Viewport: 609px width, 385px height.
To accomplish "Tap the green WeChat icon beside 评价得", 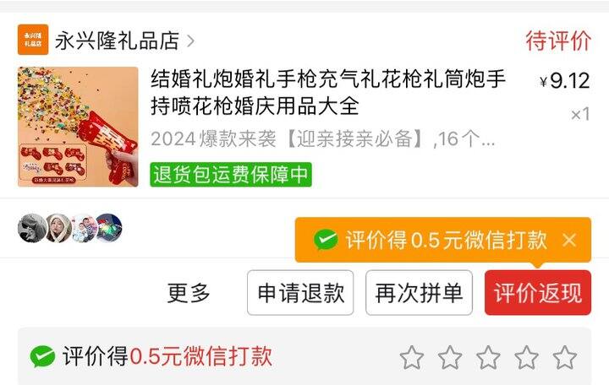I will [42, 356].
